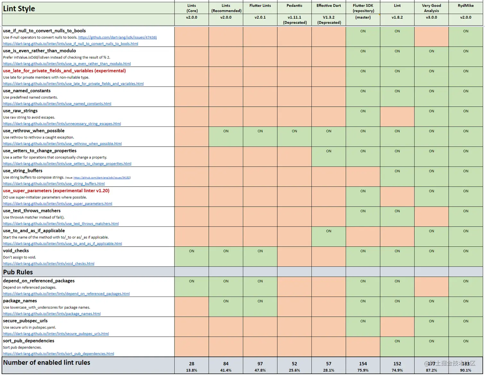Select the Lint Style header cell
485x376 pixels.
[88, 9]
